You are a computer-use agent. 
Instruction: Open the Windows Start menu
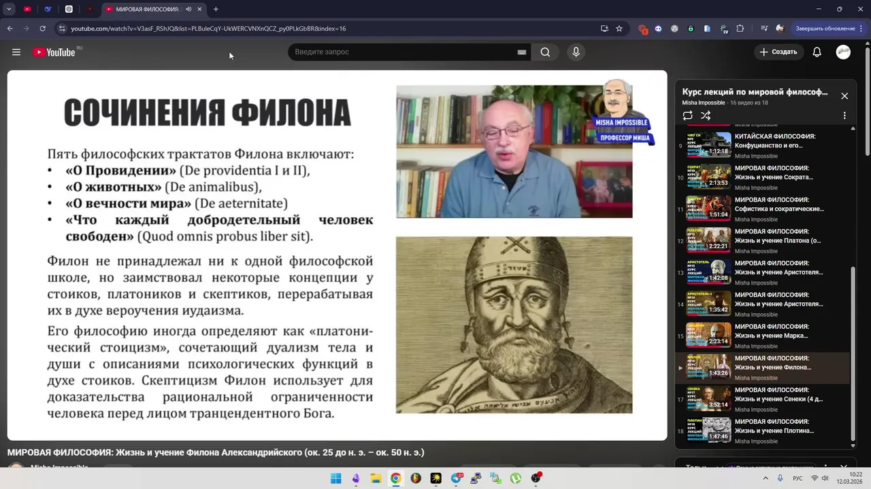pos(335,478)
